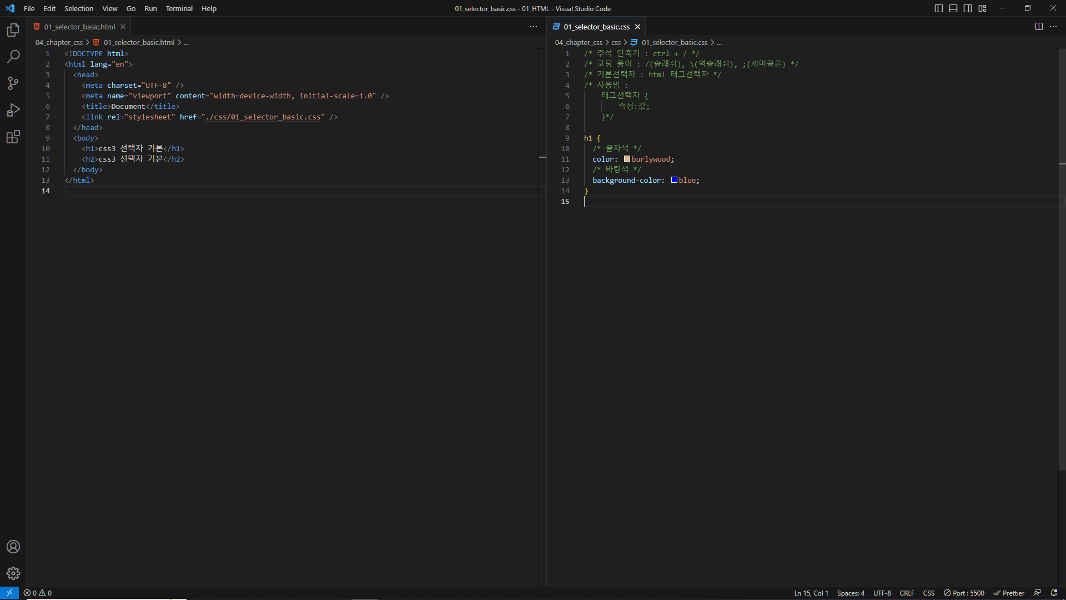The height and width of the screenshot is (600, 1066).
Task: Click the CRLF line ending indicator
Action: coord(907,593)
